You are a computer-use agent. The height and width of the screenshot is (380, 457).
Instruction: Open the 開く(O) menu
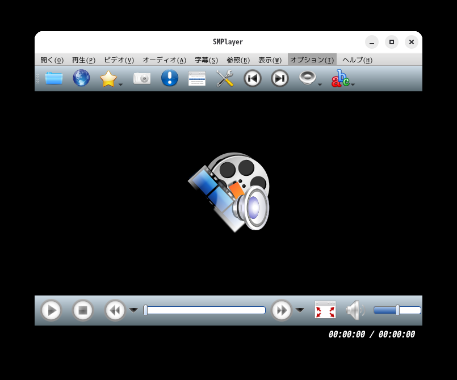coord(52,60)
